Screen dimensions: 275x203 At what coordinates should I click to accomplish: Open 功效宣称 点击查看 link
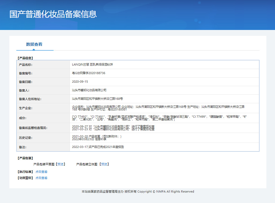pos(42,178)
